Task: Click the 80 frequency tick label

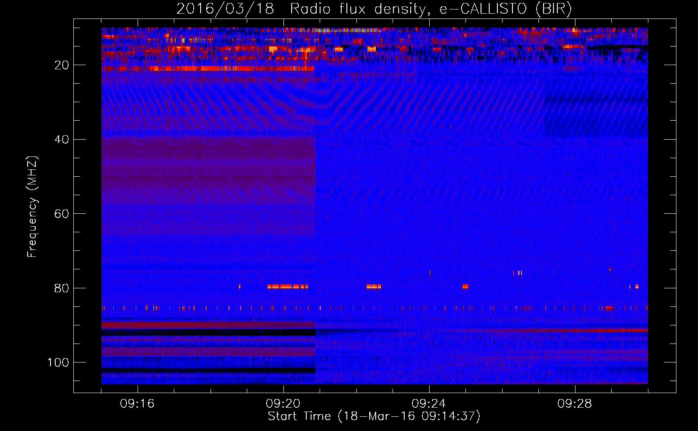Action: (x=62, y=288)
